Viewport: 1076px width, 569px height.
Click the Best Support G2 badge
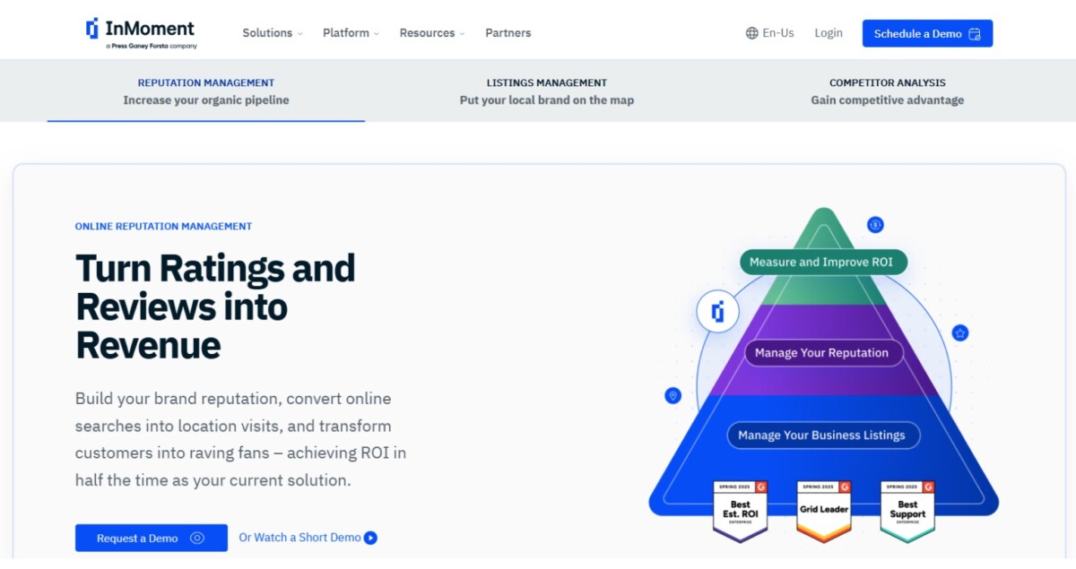point(907,512)
